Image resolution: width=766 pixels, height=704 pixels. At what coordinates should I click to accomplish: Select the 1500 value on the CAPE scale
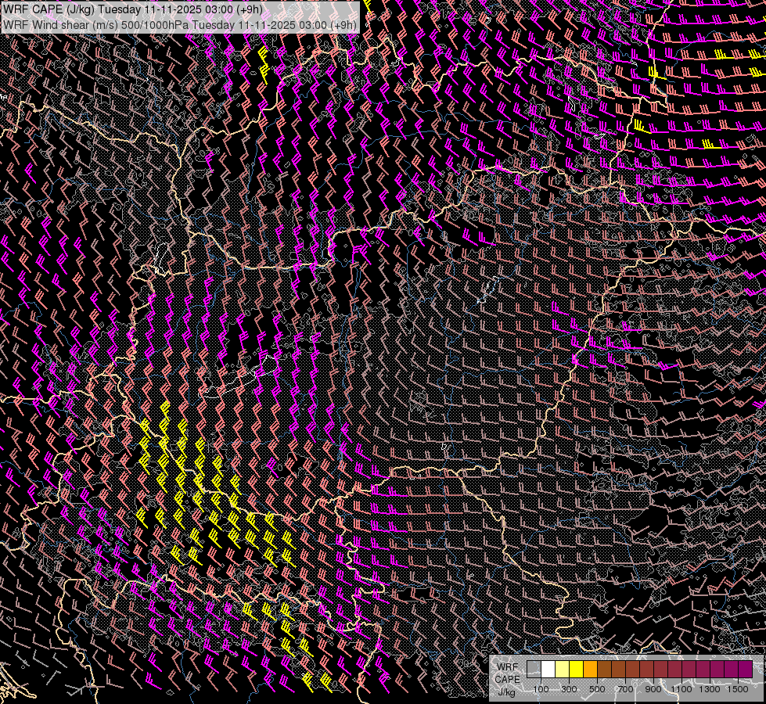point(738,689)
